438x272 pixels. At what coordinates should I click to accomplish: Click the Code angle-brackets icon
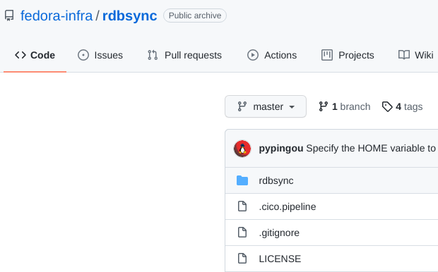tap(20, 55)
